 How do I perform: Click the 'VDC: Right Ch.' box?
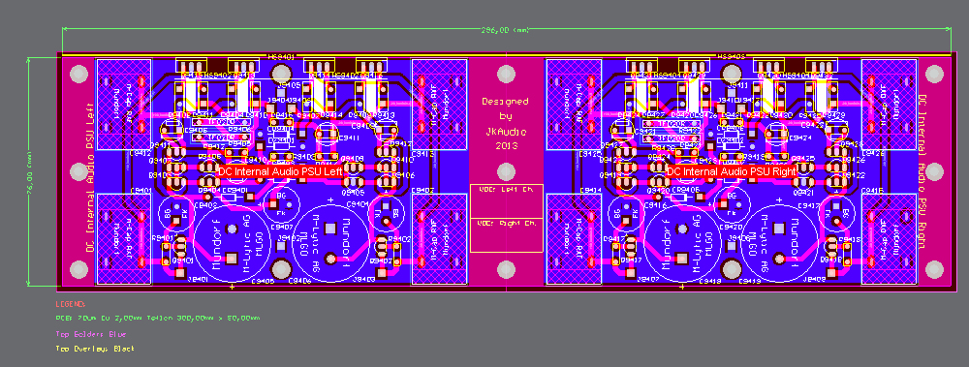coord(506,234)
